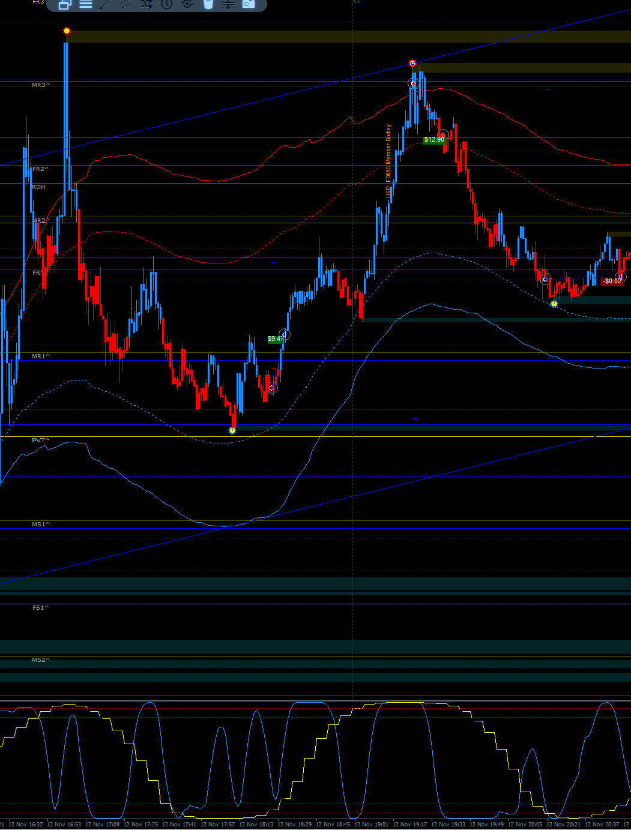This screenshot has width=631, height=830.
Task: Click the RDH level label
Action: coord(38,187)
